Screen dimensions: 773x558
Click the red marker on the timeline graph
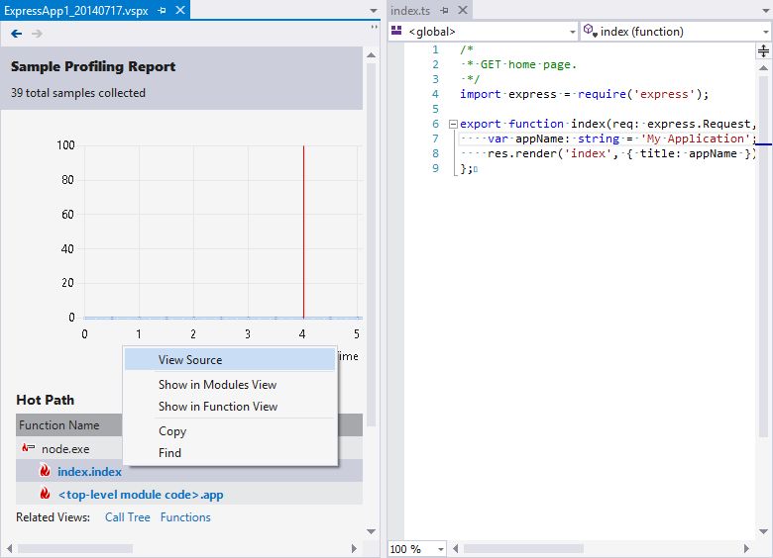(303, 232)
